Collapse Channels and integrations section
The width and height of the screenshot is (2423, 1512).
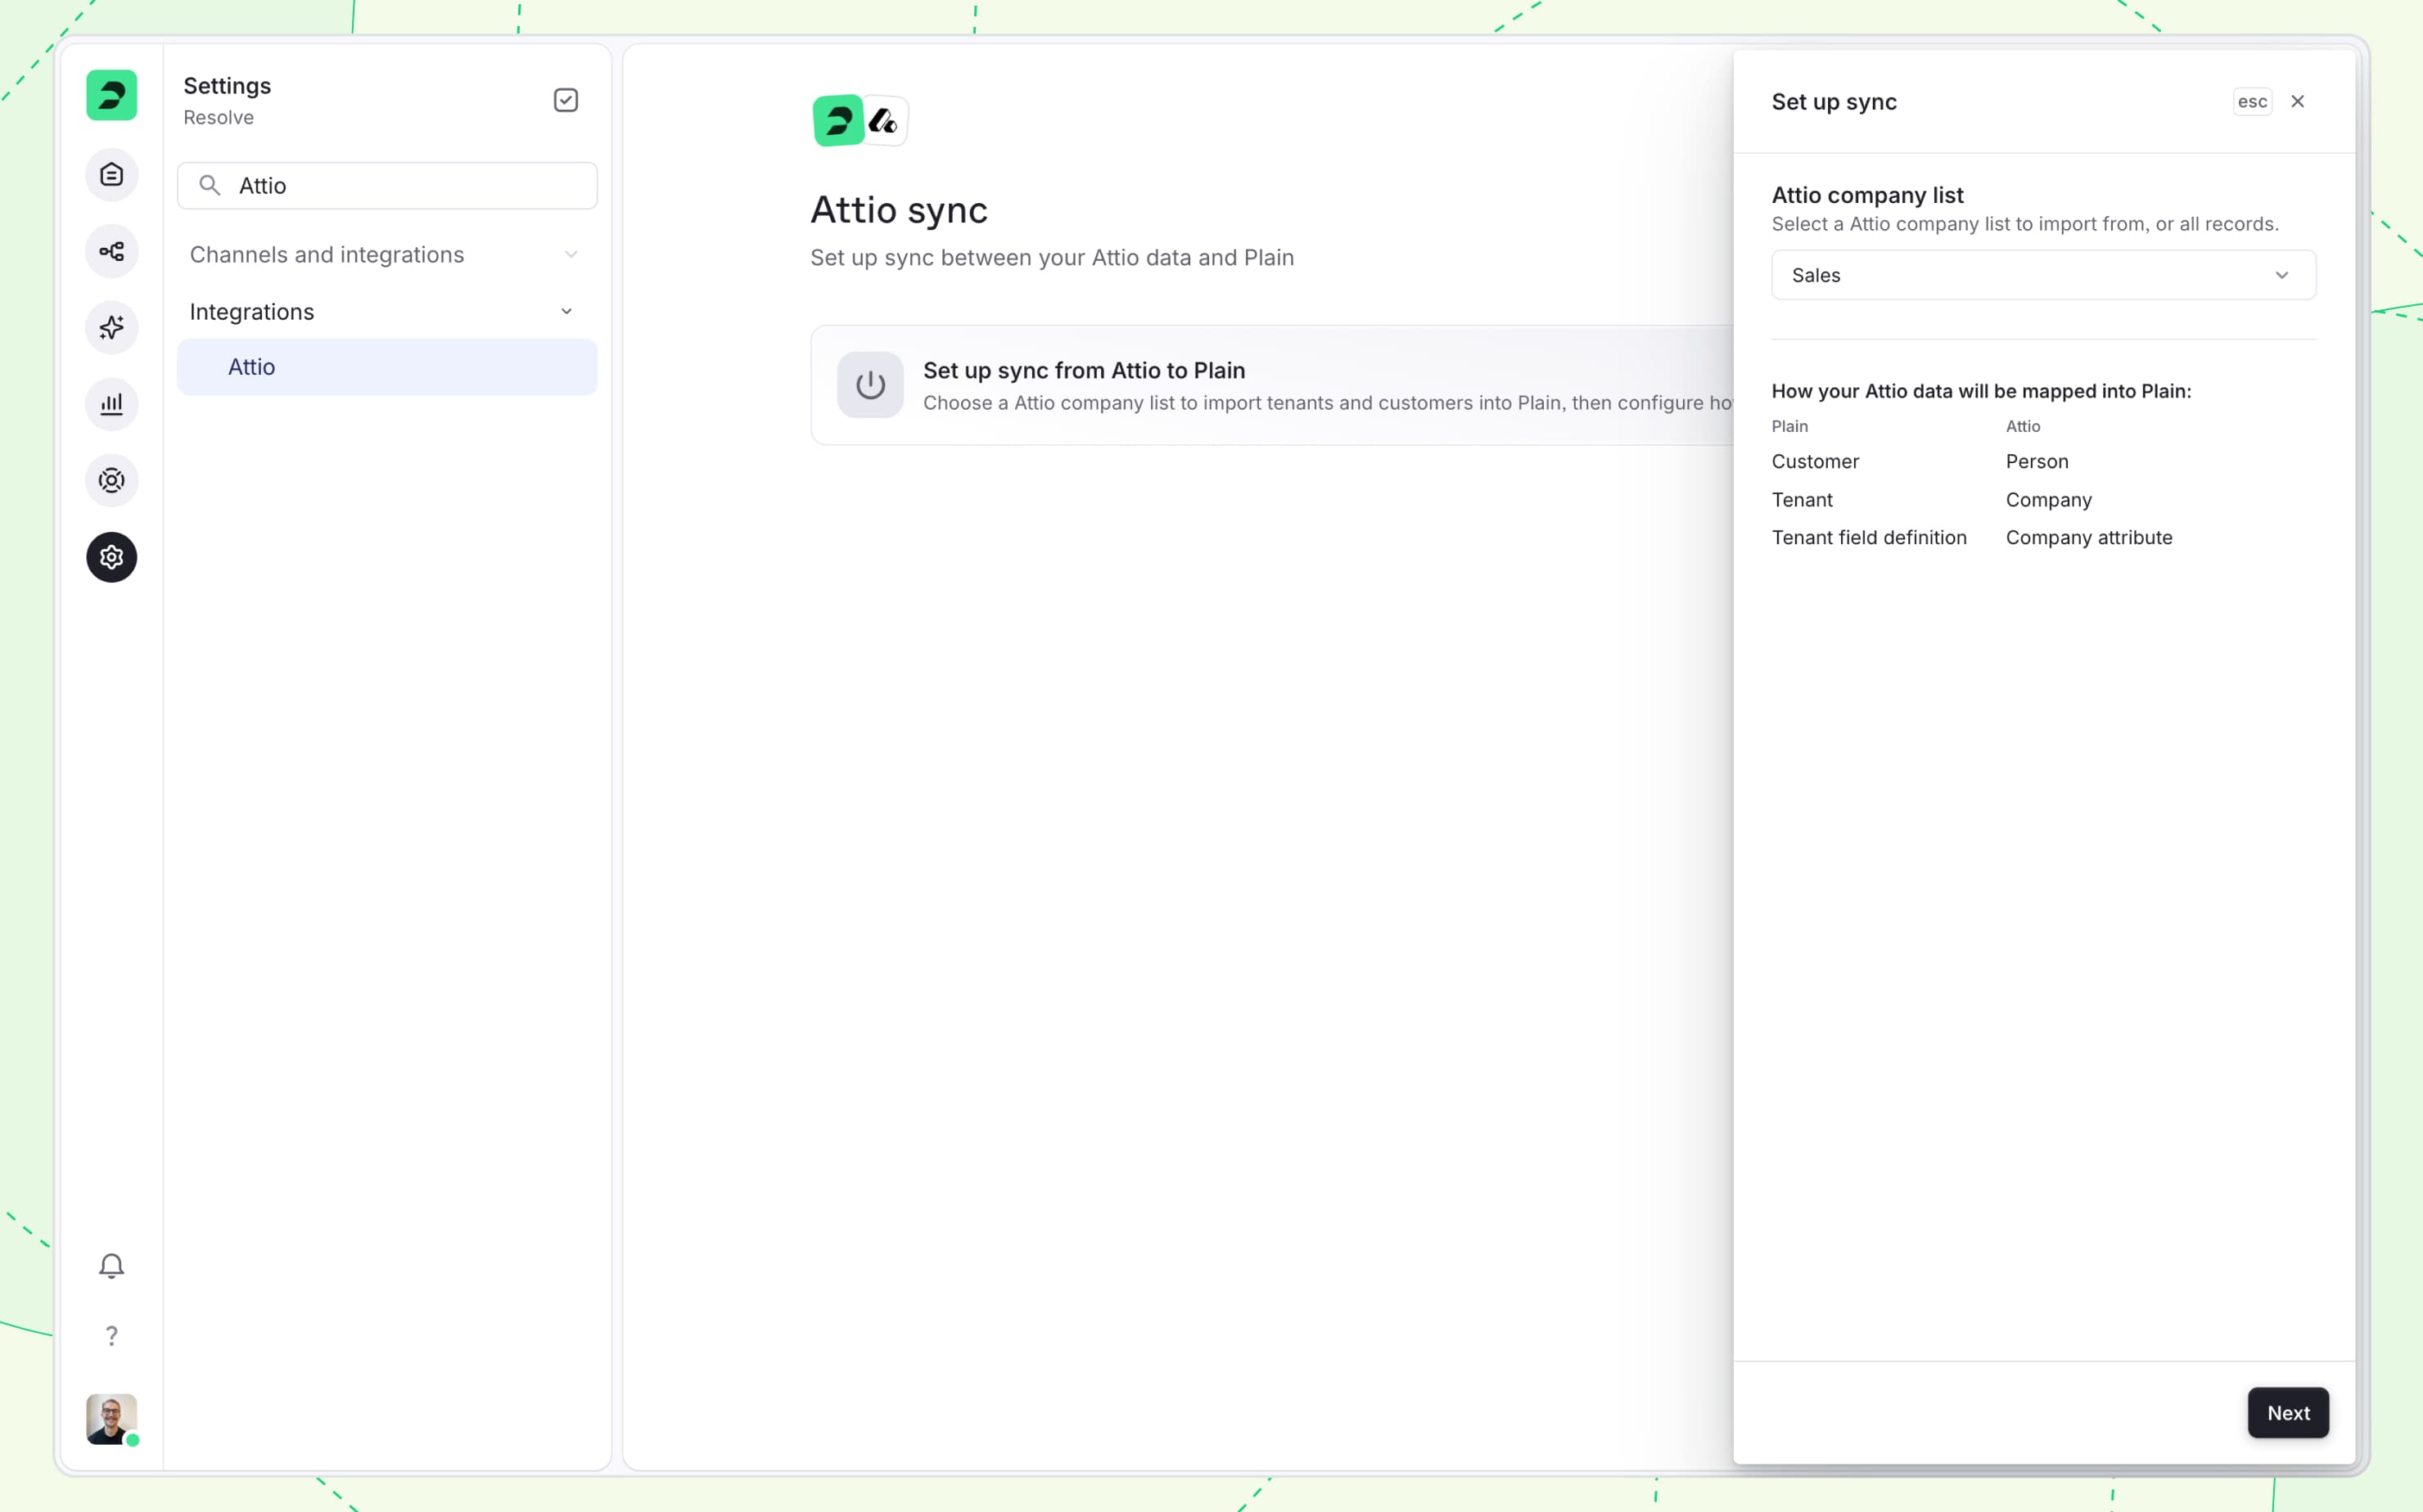(x=571, y=255)
